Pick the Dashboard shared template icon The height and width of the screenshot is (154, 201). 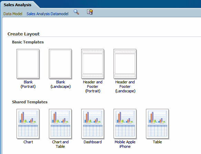click(x=93, y=124)
